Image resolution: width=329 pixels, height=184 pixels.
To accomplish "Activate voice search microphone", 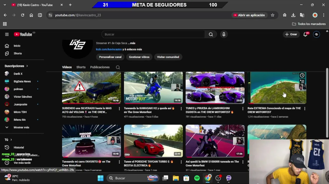I will tap(224, 34).
